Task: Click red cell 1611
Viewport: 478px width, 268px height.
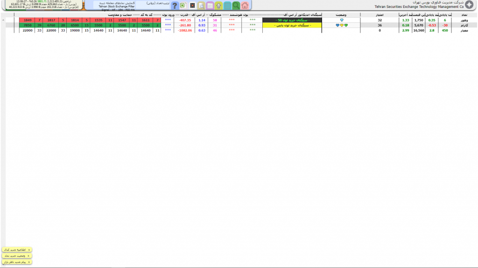Action: (146, 20)
